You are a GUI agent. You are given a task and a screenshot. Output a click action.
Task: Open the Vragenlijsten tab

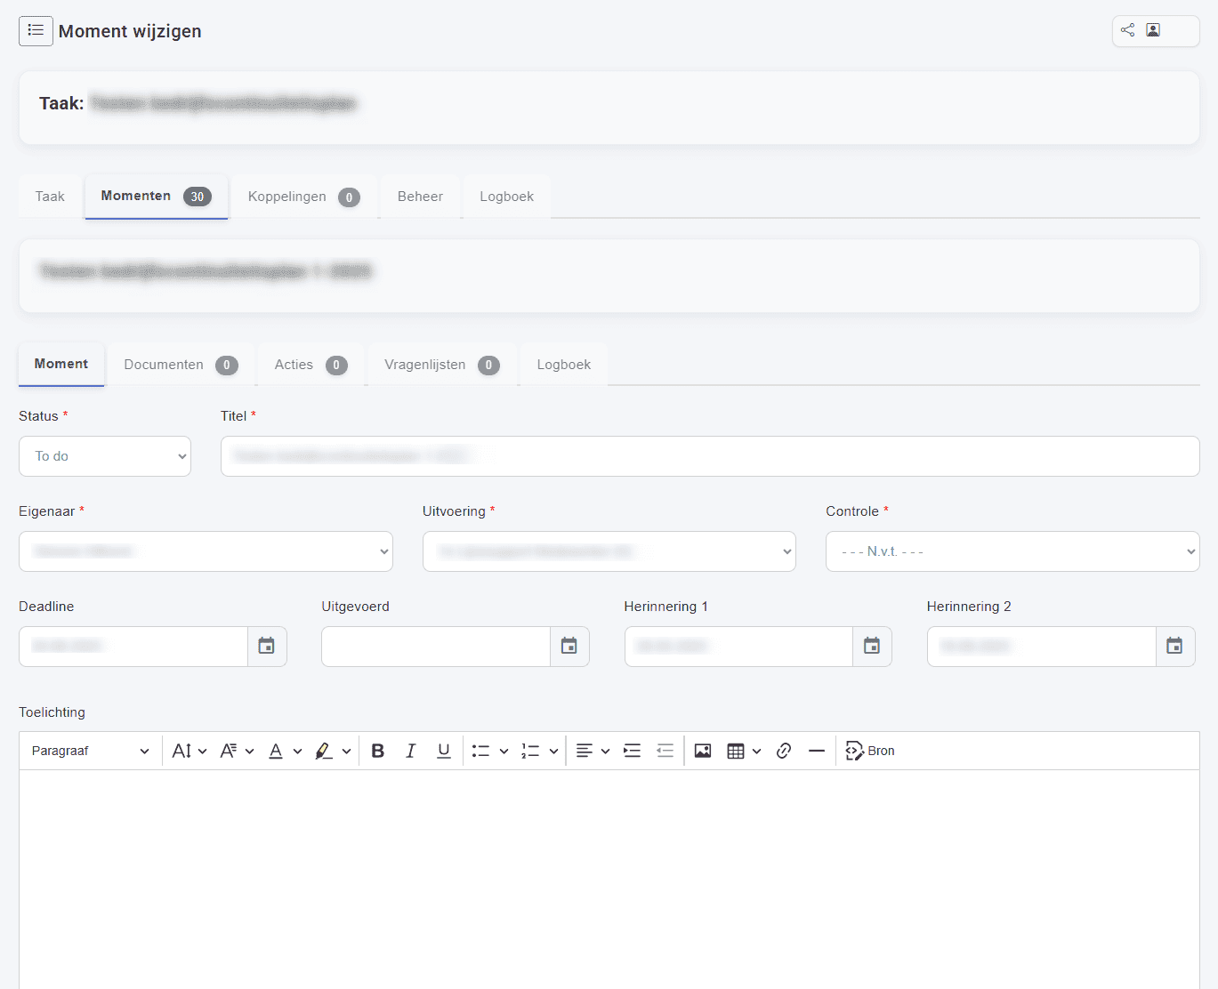[442, 365]
